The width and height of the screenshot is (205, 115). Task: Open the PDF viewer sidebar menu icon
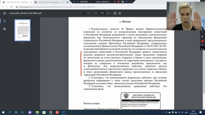(x=4, y=13)
